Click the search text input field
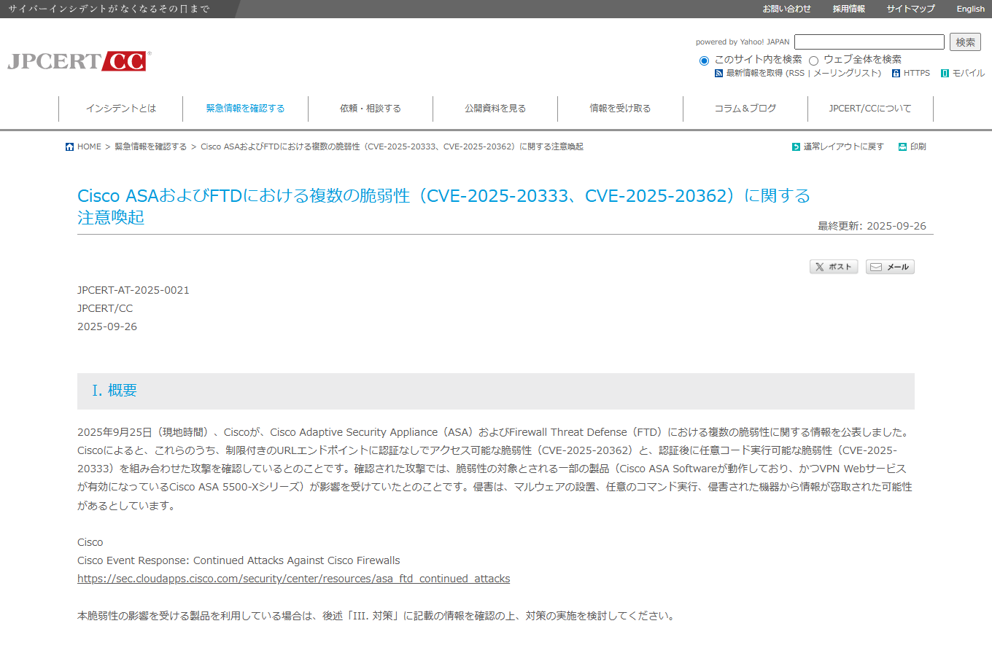992x661 pixels. click(x=869, y=42)
